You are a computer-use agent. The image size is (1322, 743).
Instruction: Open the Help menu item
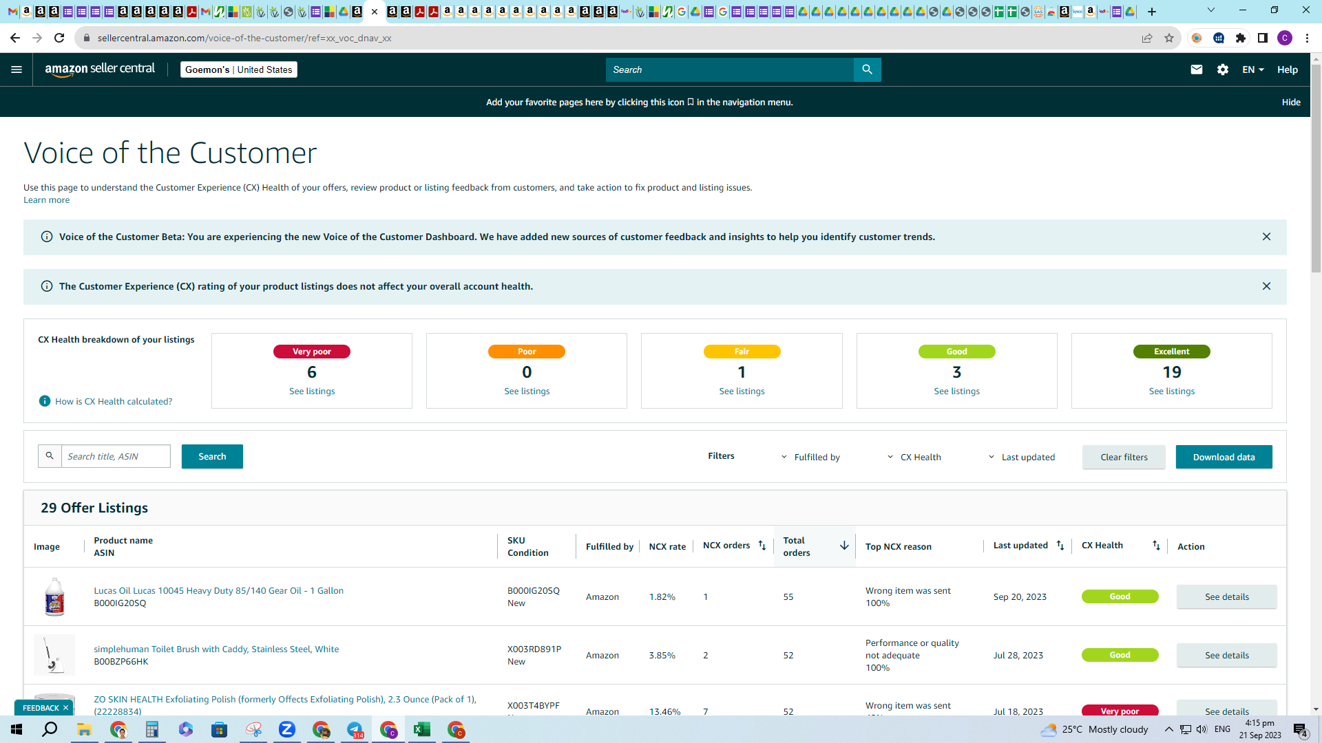[1288, 69]
